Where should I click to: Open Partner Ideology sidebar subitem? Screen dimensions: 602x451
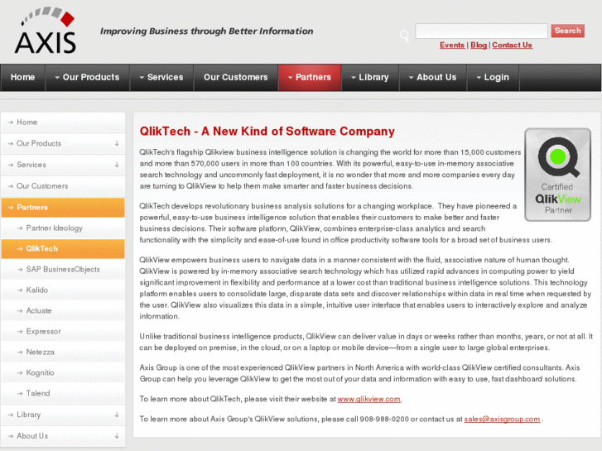point(63,228)
